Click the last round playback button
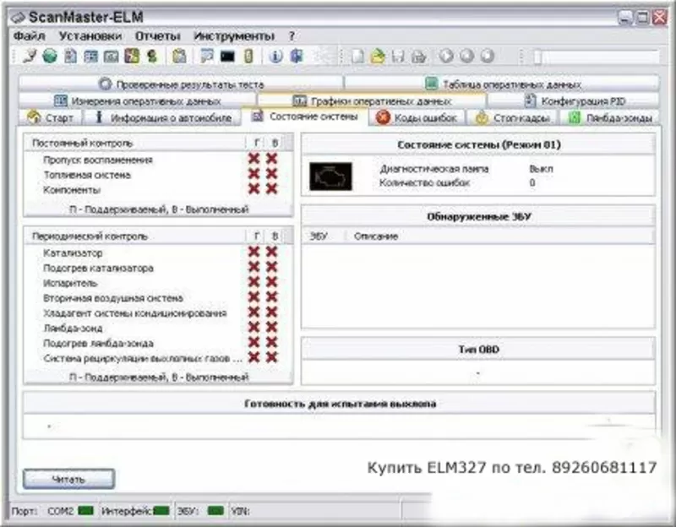 [488, 56]
